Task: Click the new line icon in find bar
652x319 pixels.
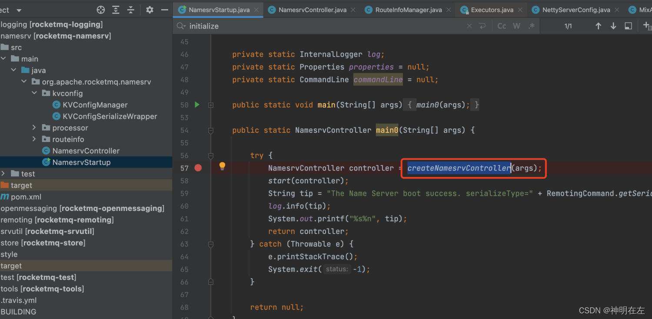Action: pos(482,26)
